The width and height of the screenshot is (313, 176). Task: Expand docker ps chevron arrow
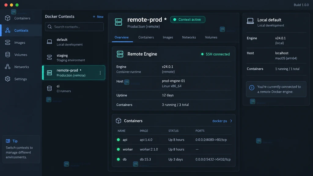pyautogui.click(x=231, y=121)
